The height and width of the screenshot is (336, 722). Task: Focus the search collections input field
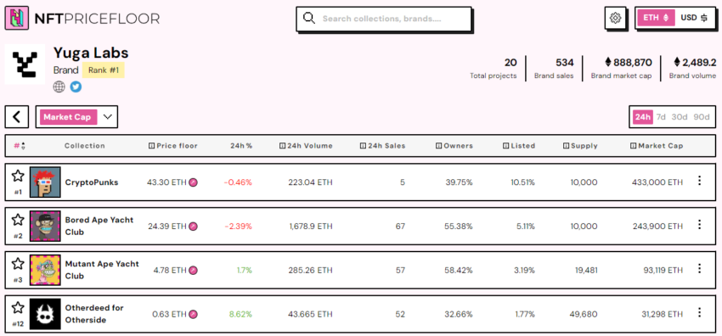pyautogui.click(x=384, y=19)
